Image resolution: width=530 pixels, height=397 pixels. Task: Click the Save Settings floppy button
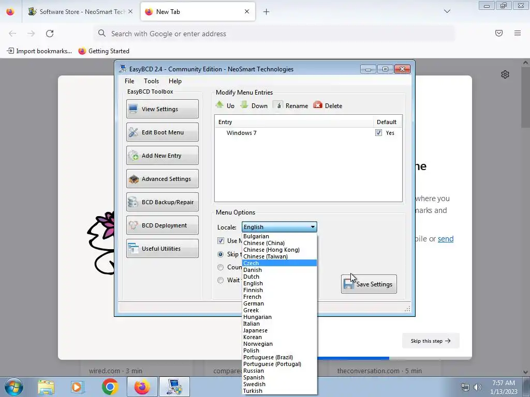369,284
